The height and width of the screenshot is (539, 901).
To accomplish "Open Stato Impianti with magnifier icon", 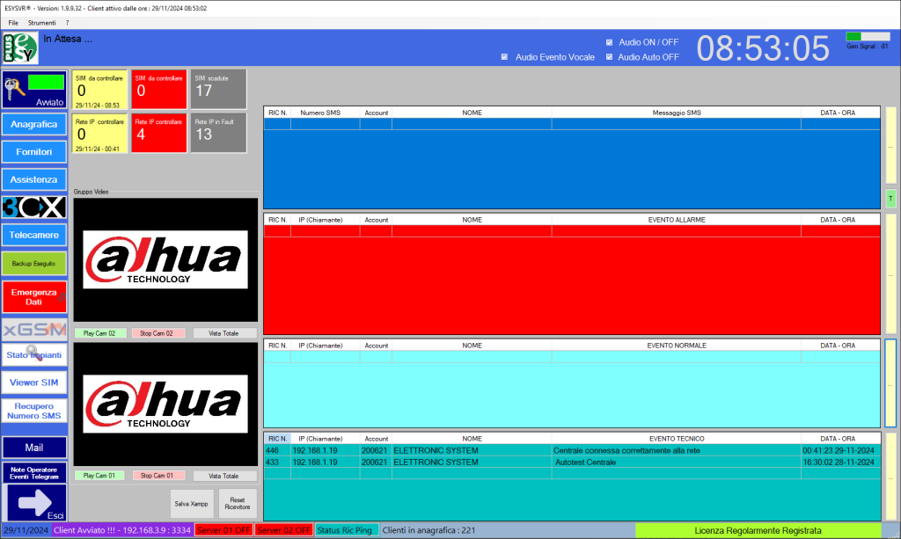I will pos(34,354).
